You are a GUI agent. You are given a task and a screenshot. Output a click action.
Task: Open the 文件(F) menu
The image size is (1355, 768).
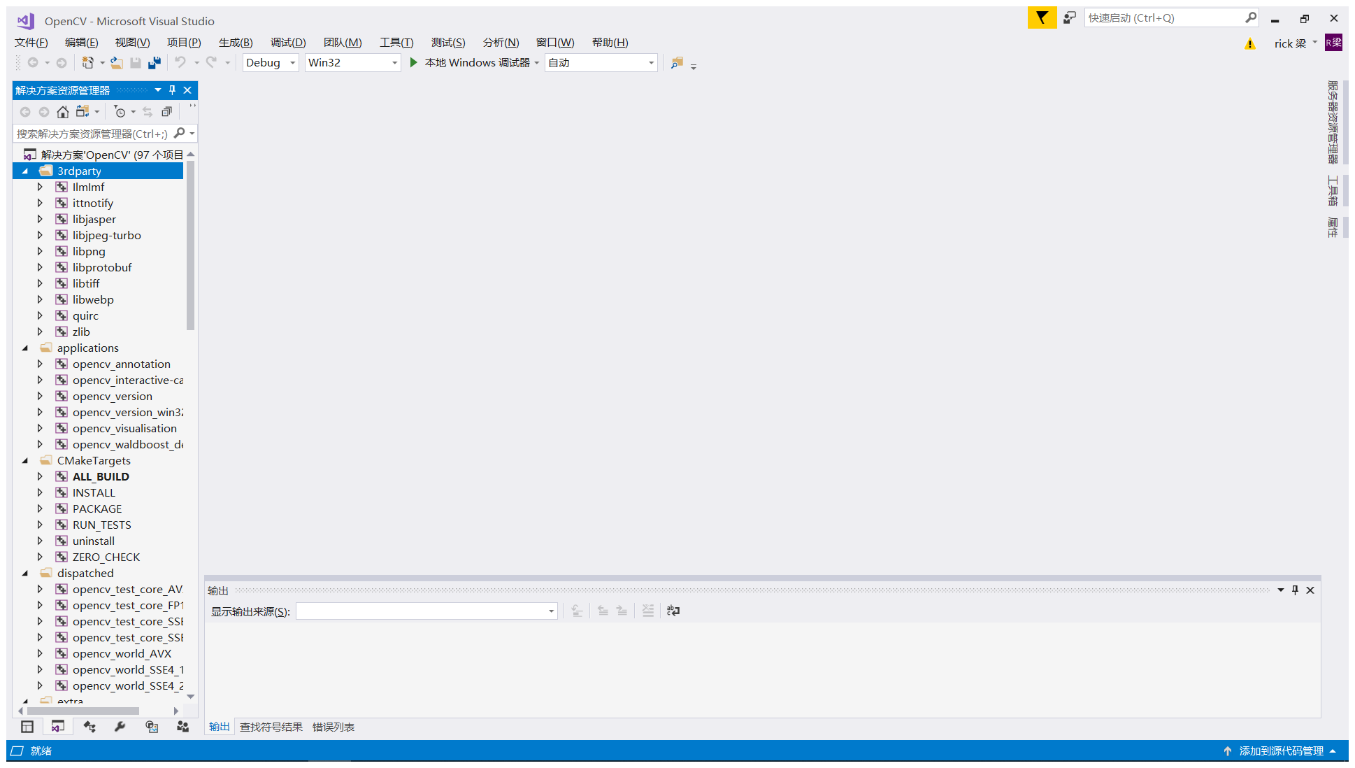click(x=31, y=43)
